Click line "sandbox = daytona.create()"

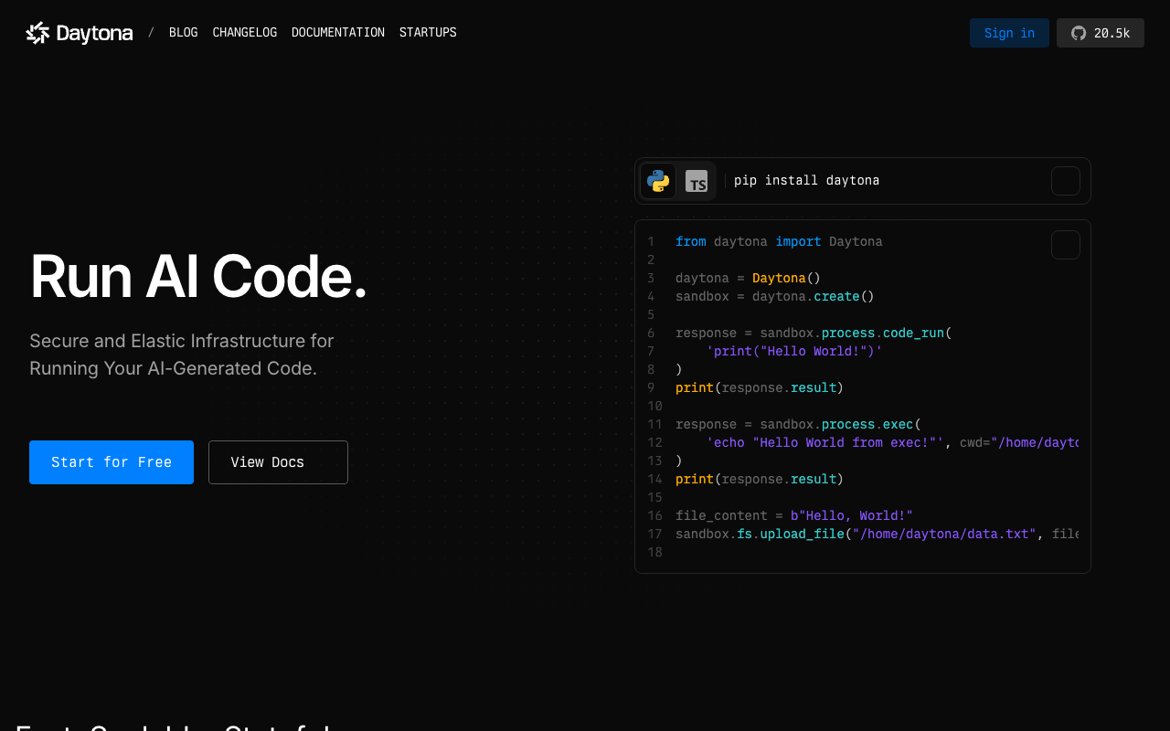pos(775,297)
